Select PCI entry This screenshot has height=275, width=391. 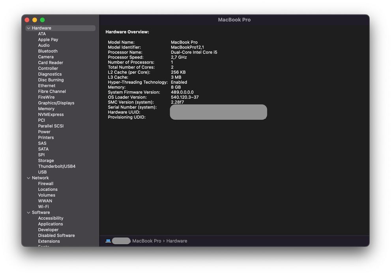point(41,120)
